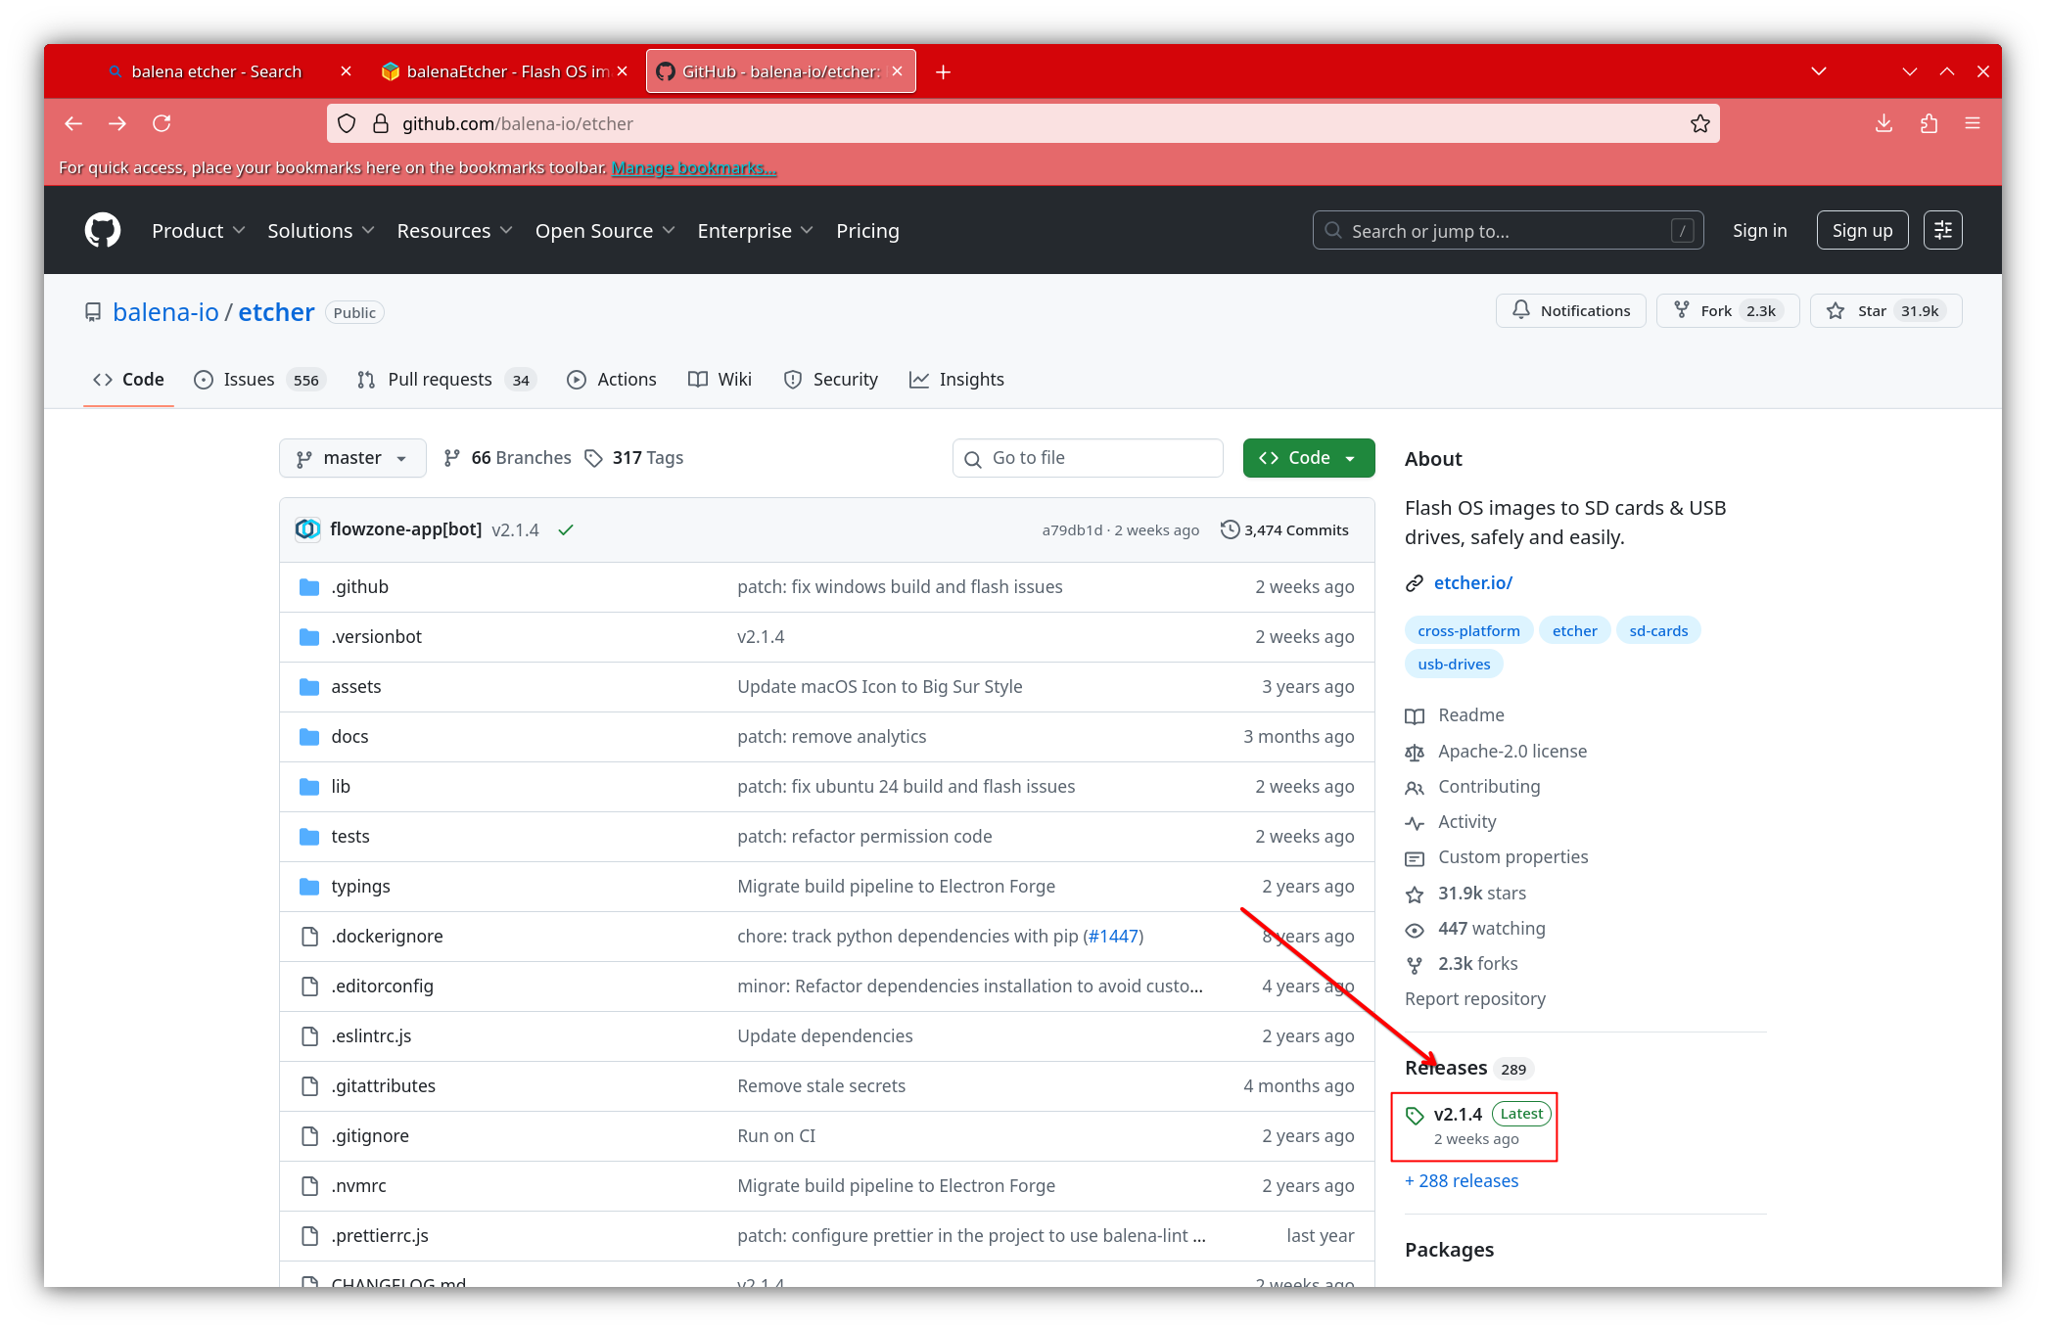Expand the Open Source menu
Viewport: 2046px width, 1331px height.
pyautogui.click(x=604, y=231)
